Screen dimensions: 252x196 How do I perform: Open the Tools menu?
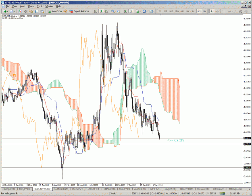40,6
